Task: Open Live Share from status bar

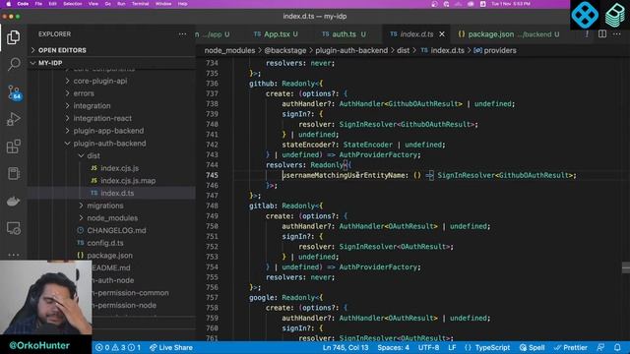Action: (170, 347)
